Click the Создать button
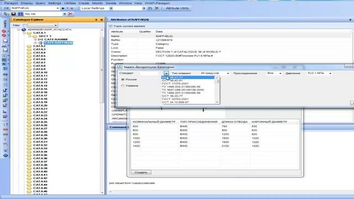 [141, 172]
